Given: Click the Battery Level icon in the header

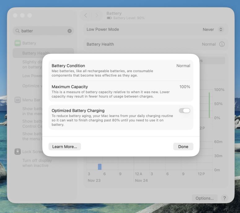Looking at the screenshot, I should pyautogui.click(x=109, y=18).
